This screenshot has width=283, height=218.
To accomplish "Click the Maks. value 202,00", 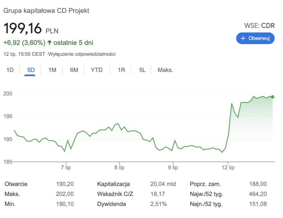I will coord(65,194).
